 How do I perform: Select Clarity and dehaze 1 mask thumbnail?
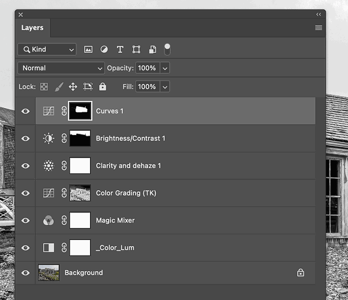[80, 166]
